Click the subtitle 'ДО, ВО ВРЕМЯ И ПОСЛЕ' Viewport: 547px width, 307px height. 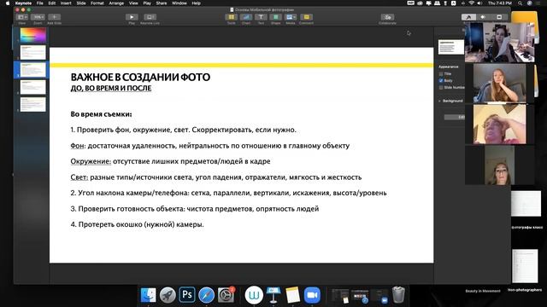pyautogui.click(x=111, y=88)
